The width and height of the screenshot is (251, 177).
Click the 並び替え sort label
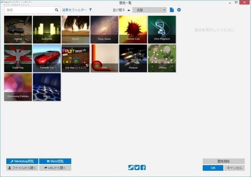coord(119,10)
